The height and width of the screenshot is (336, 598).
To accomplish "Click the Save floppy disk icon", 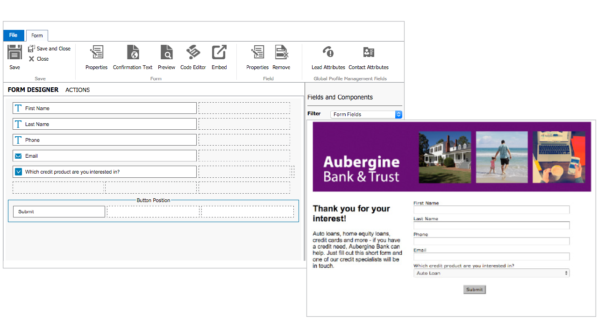I will tap(14, 52).
